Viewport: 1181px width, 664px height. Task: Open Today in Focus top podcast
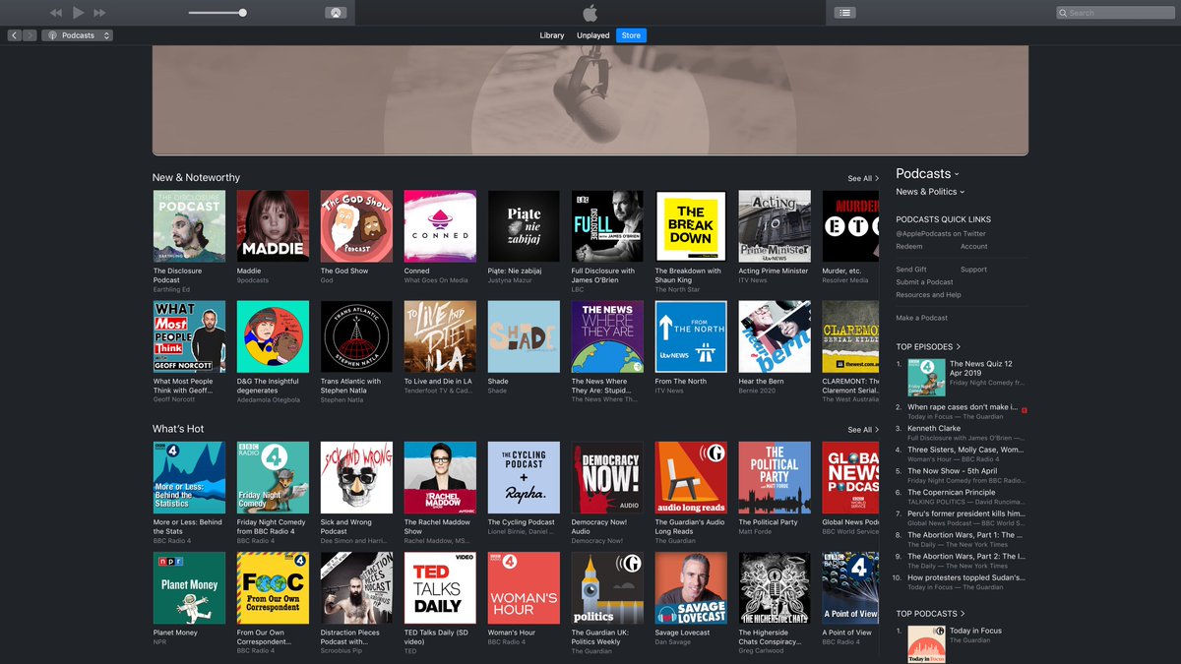tap(975, 631)
